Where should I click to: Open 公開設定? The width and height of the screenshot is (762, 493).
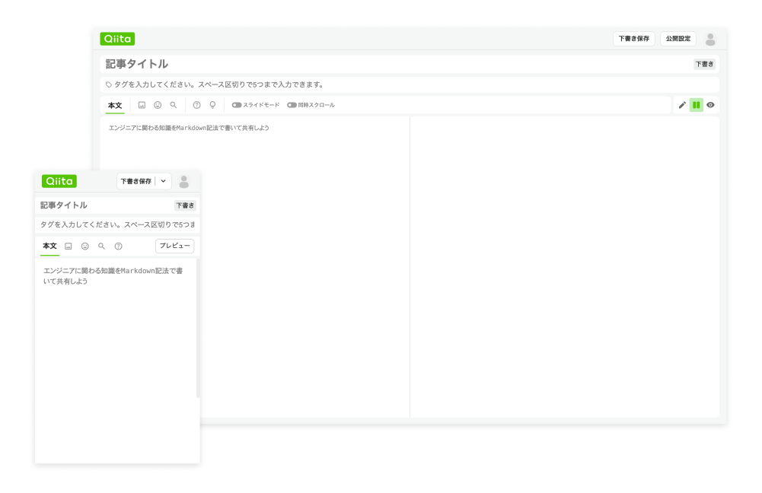680,38
